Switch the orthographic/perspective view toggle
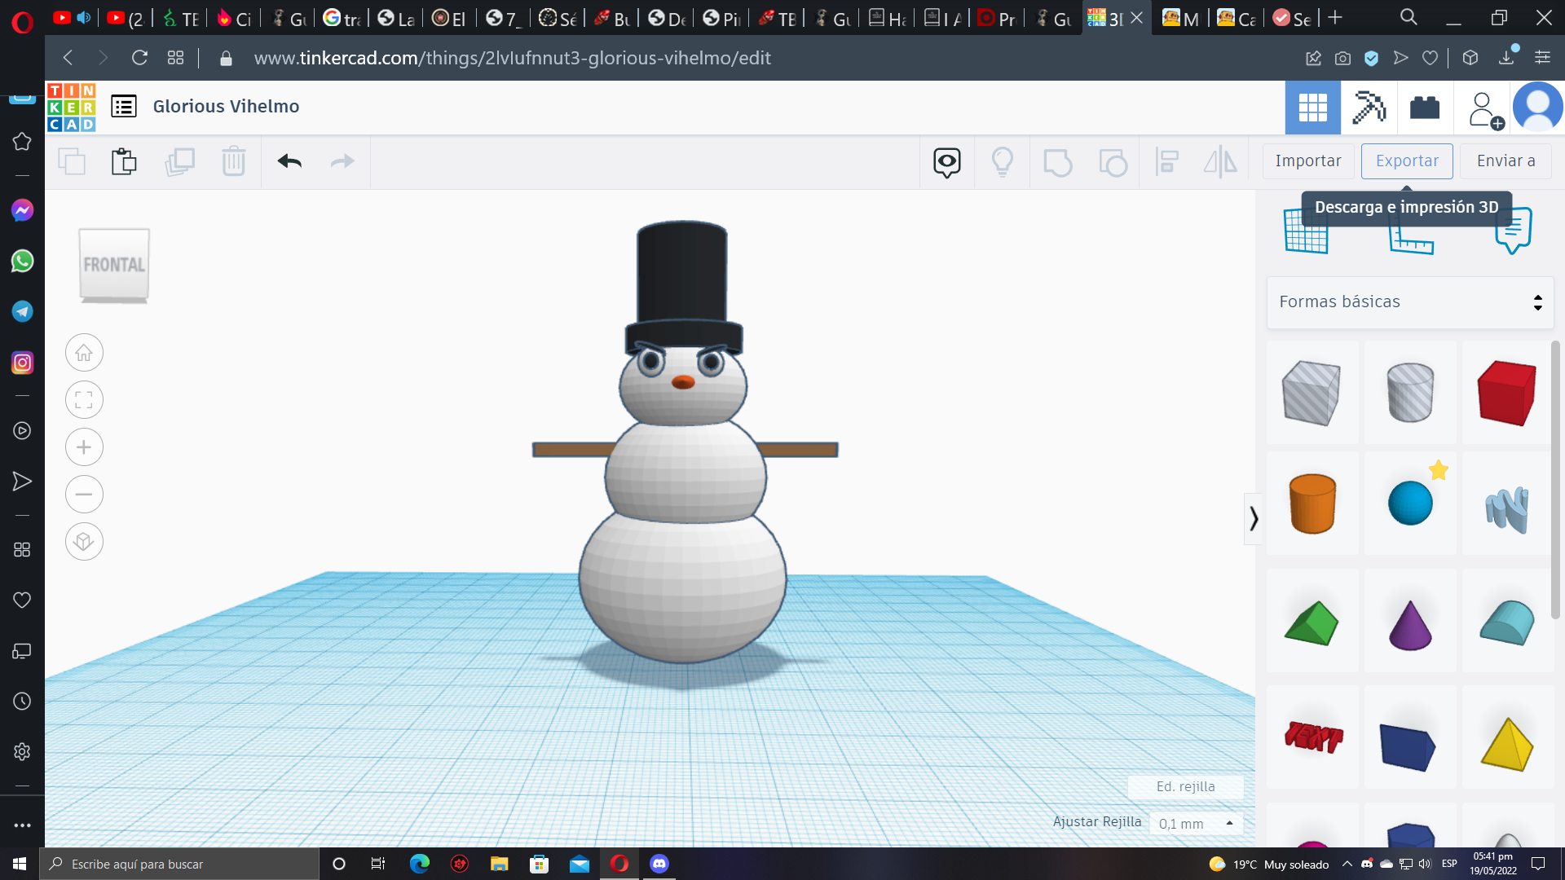Screen dimensions: 1565x880 click(x=84, y=542)
